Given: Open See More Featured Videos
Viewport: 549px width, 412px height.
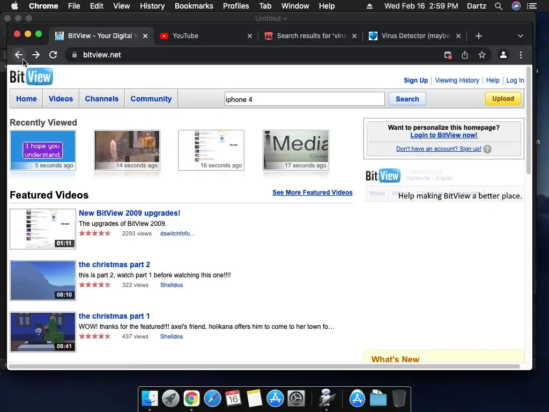Looking at the screenshot, I should tap(313, 193).
